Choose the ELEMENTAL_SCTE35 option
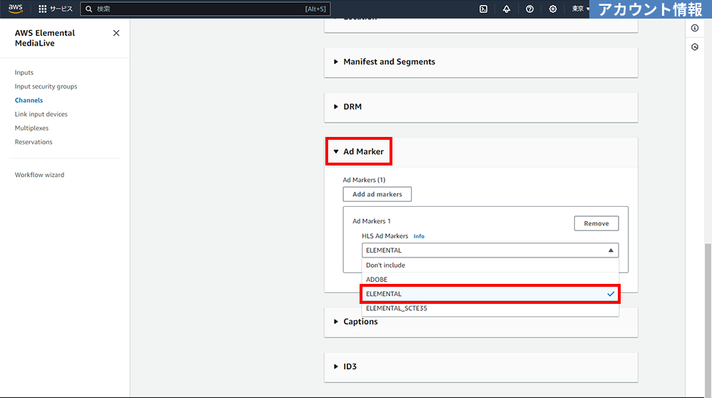The height and width of the screenshot is (398, 712). (490, 309)
